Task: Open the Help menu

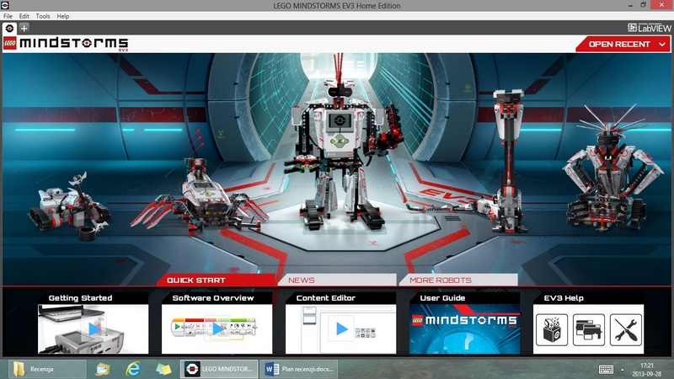Action: coord(62,16)
